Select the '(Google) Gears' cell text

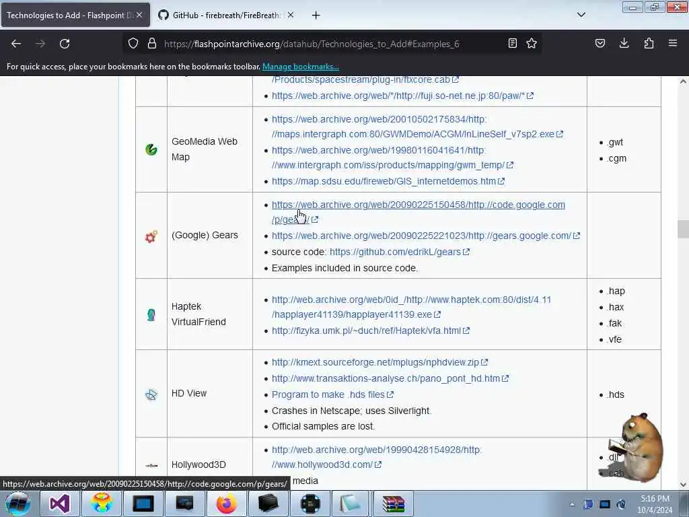[205, 235]
